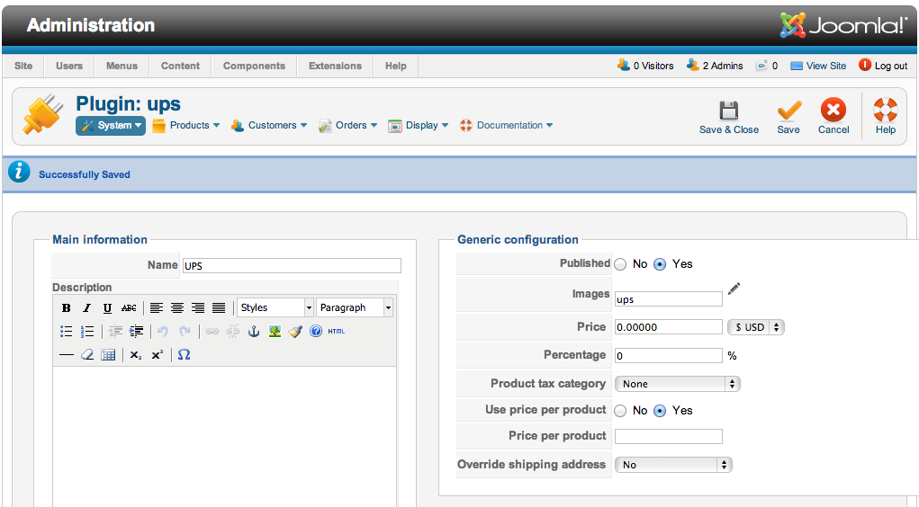Viewport: 919px width, 507px height.
Task: Click the Price per product field
Action: coord(669,436)
